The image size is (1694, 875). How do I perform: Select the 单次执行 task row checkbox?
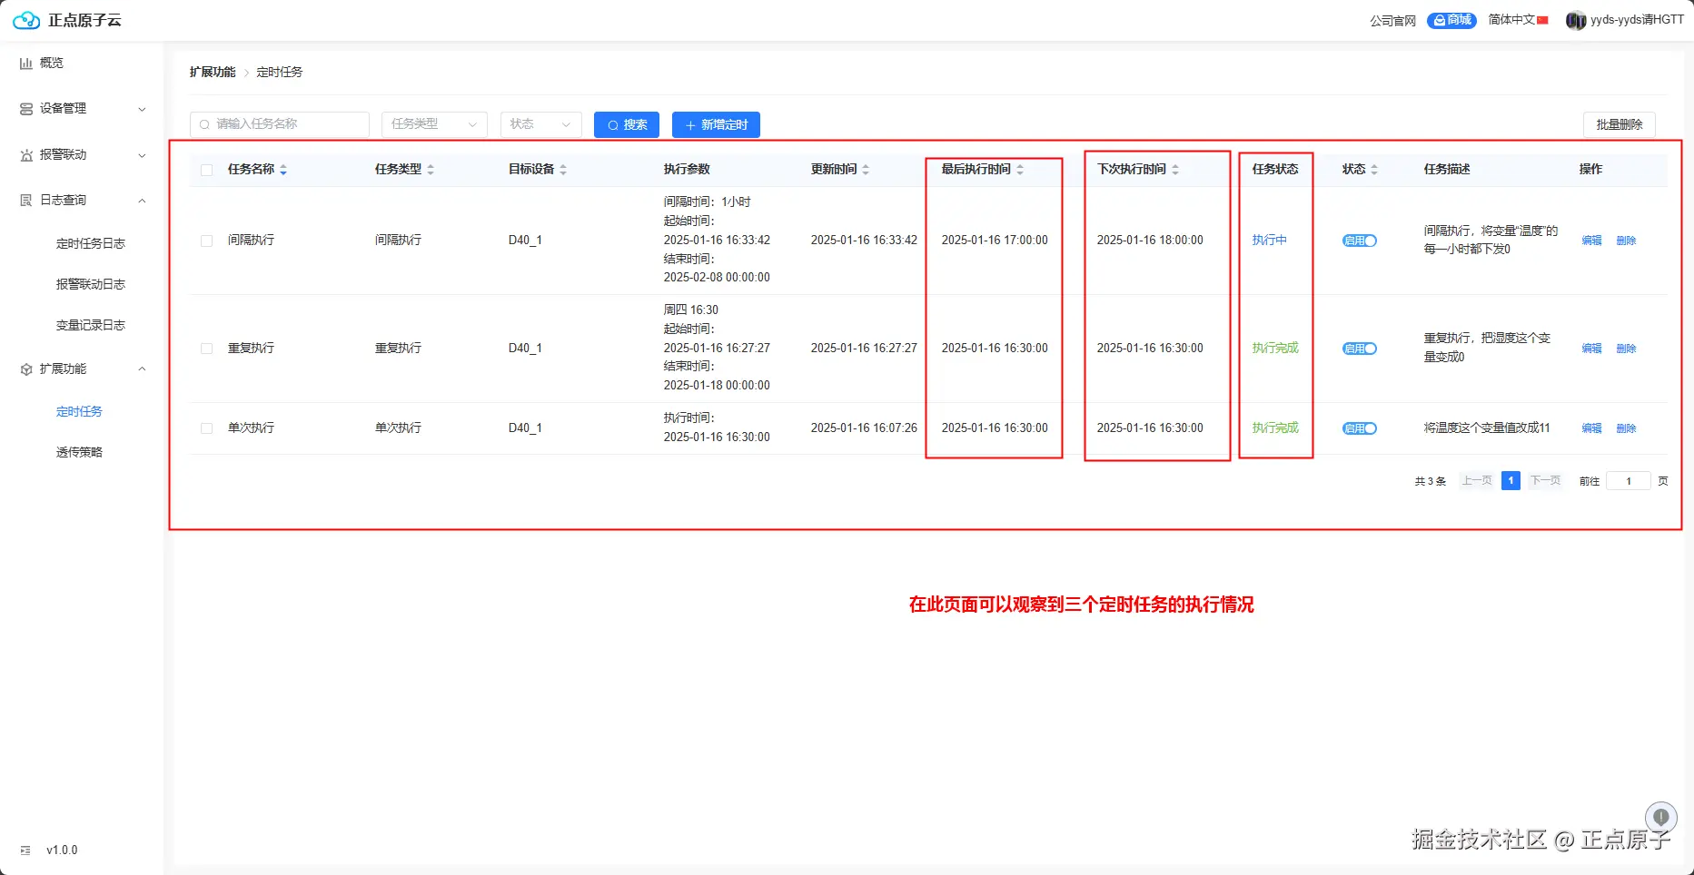pyautogui.click(x=207, y=428)
